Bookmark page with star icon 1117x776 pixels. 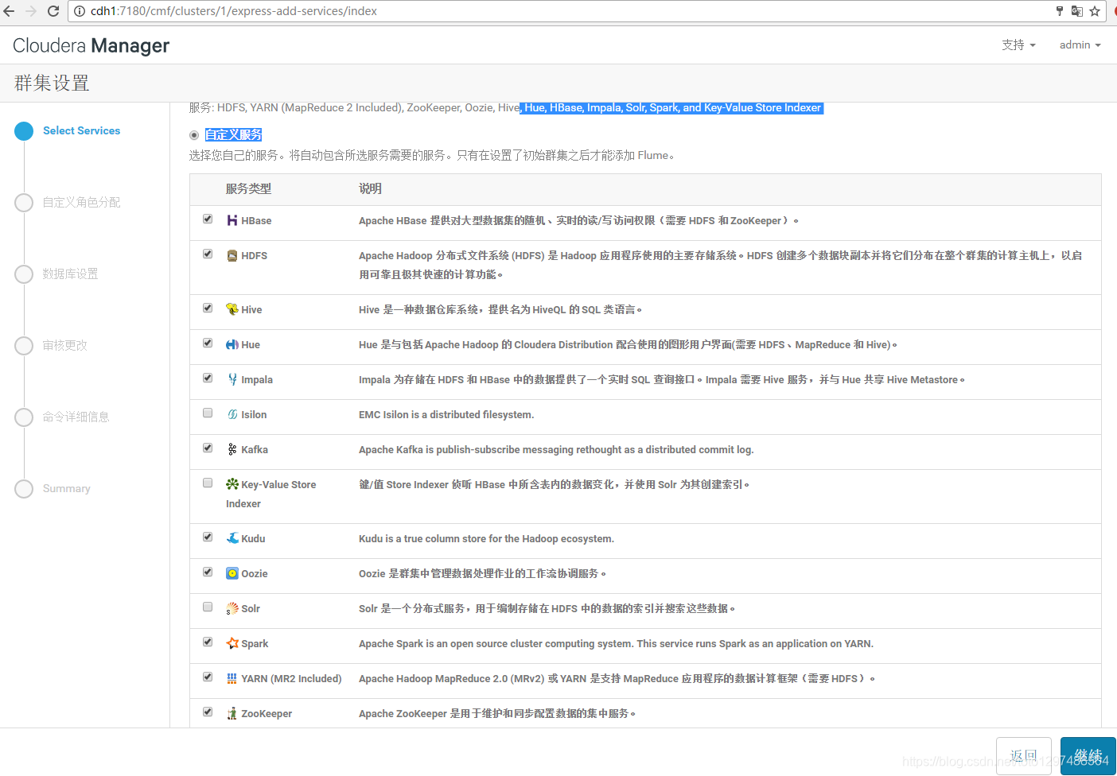[1095, 11]
